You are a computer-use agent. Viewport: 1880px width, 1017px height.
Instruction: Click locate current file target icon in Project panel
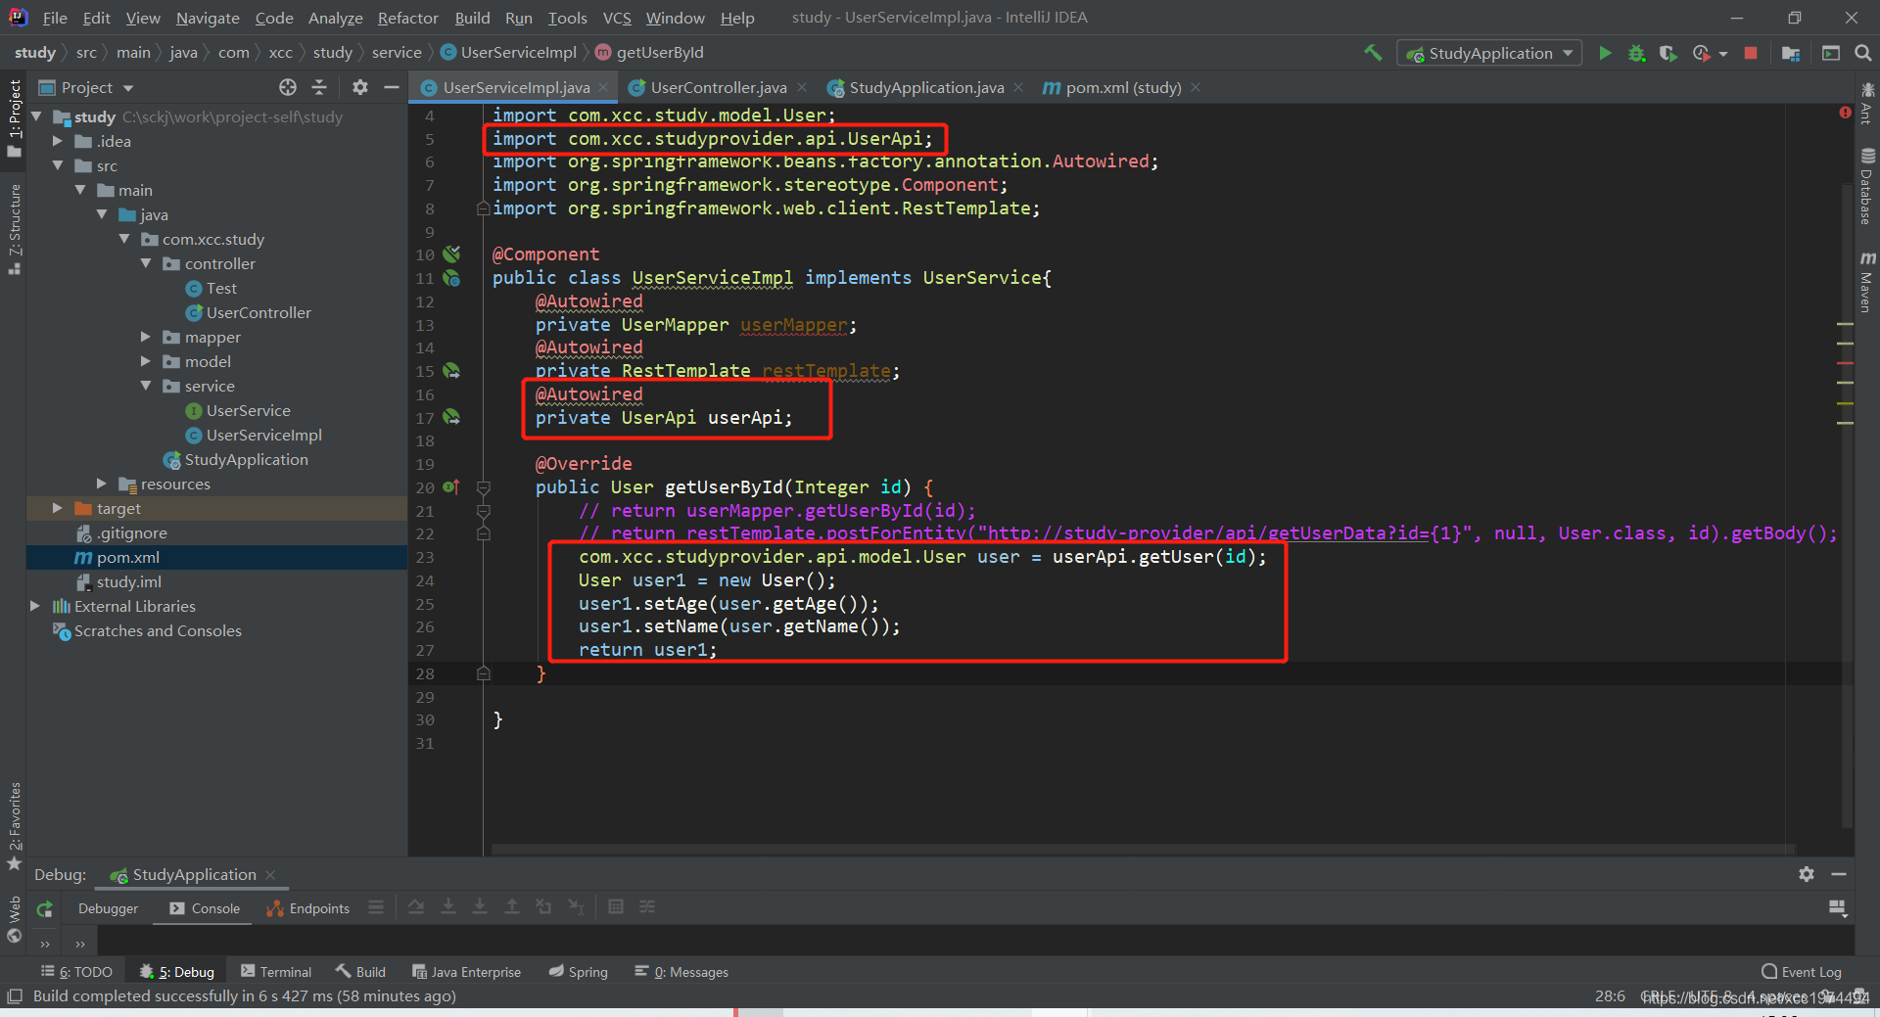pyautogui.click(x=287, y=87)
